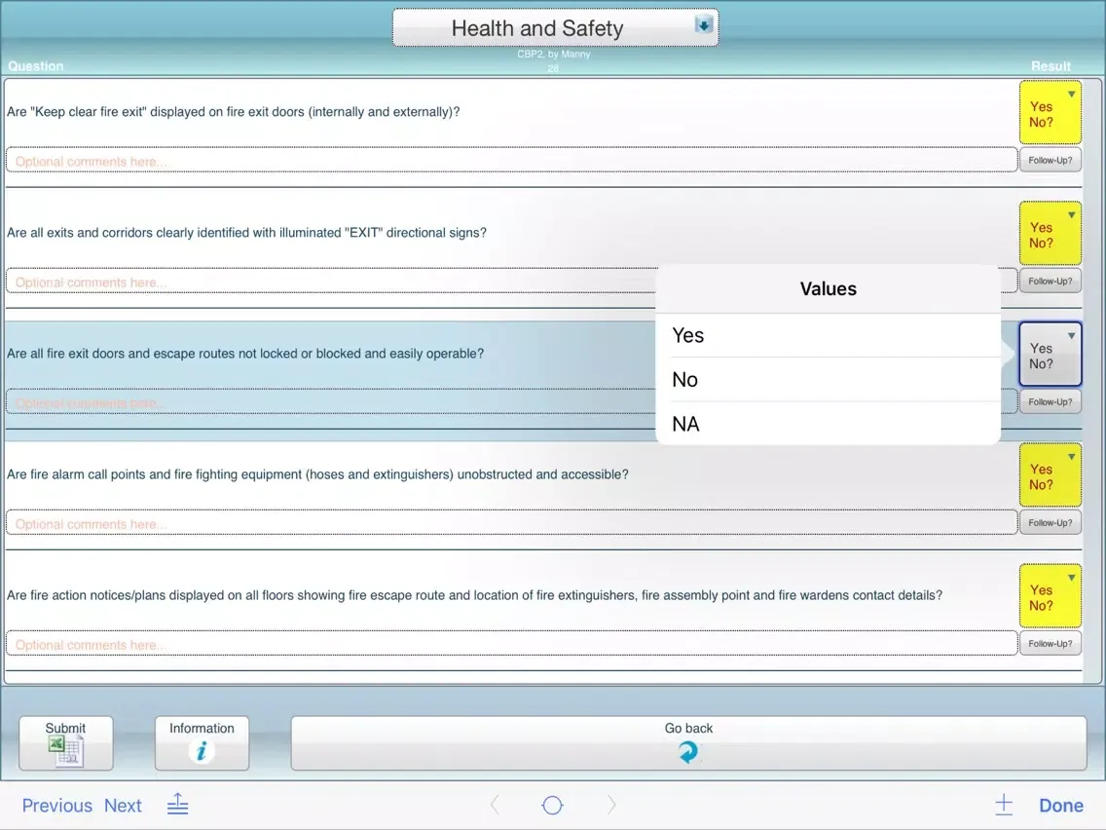The image size is (1106, 830).
Task: Select 'Yes' in the Values popup
Action: (x=828, y=335)
